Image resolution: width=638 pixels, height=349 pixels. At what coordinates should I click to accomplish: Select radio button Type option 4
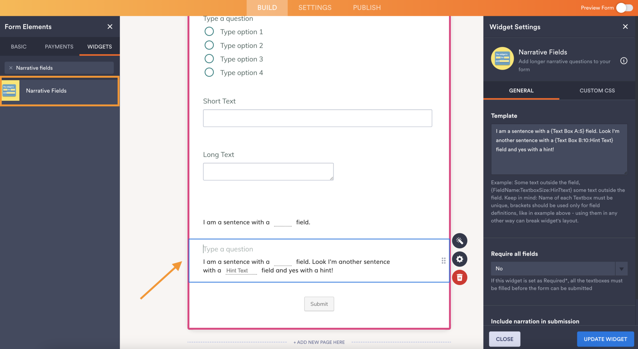click(209, 72)
